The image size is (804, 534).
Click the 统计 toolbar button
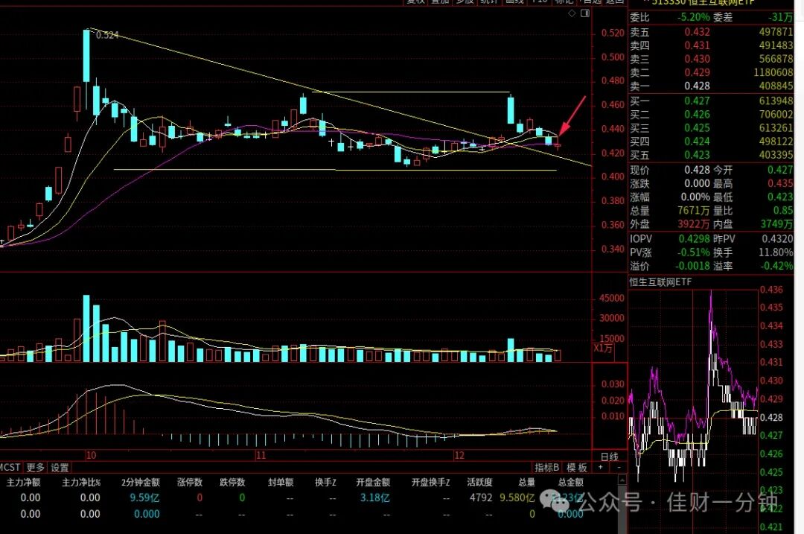coord(489,2)
